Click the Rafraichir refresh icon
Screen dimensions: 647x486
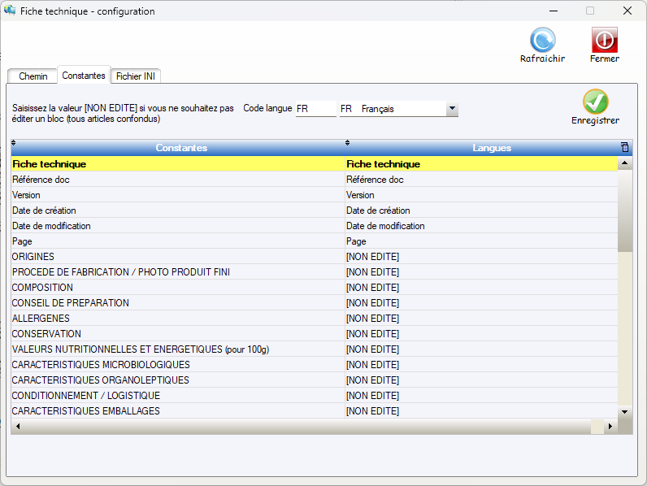click(542, 40)
